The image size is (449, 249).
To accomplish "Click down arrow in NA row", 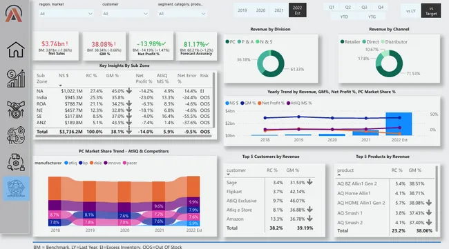I will click(x=129, y=90).
